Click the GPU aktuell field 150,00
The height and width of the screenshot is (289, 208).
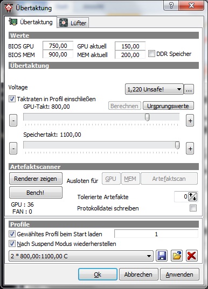[x=130, y=46]
